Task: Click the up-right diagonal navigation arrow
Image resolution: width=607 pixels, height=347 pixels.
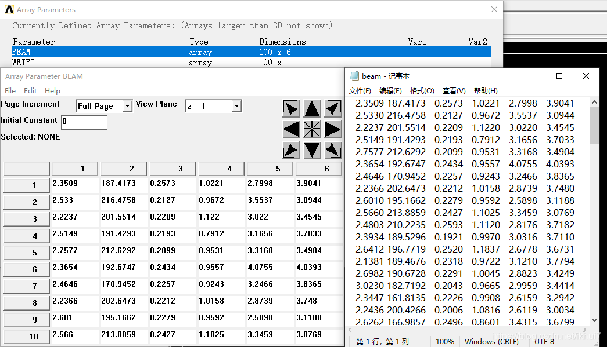Action: 332,108
